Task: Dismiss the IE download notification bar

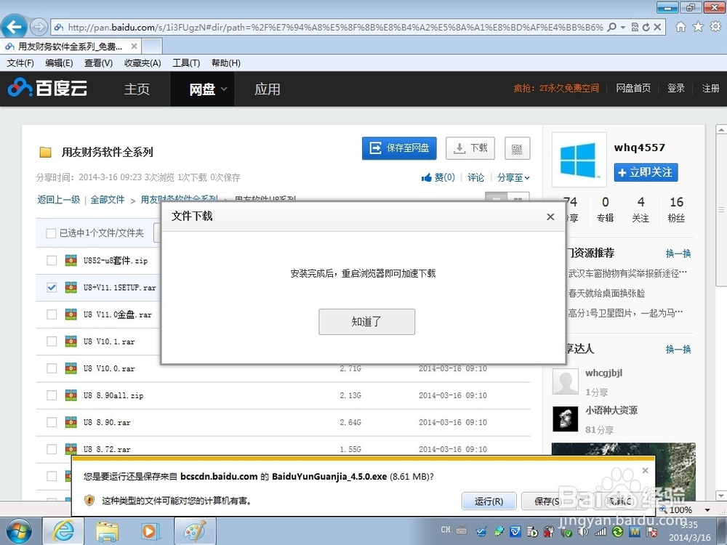Action: [x=645, y=470]
